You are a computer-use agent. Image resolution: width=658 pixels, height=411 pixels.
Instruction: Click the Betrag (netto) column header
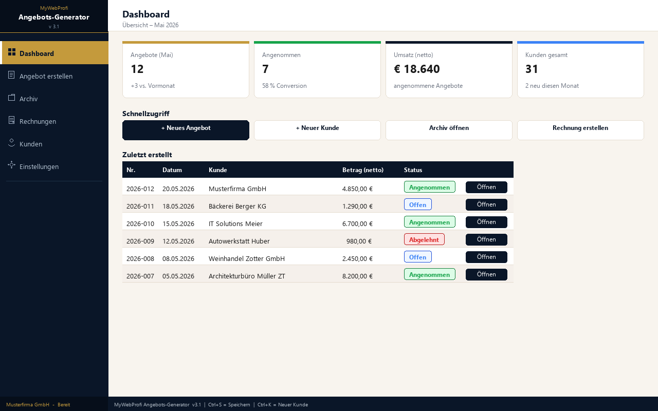(363, 170)
